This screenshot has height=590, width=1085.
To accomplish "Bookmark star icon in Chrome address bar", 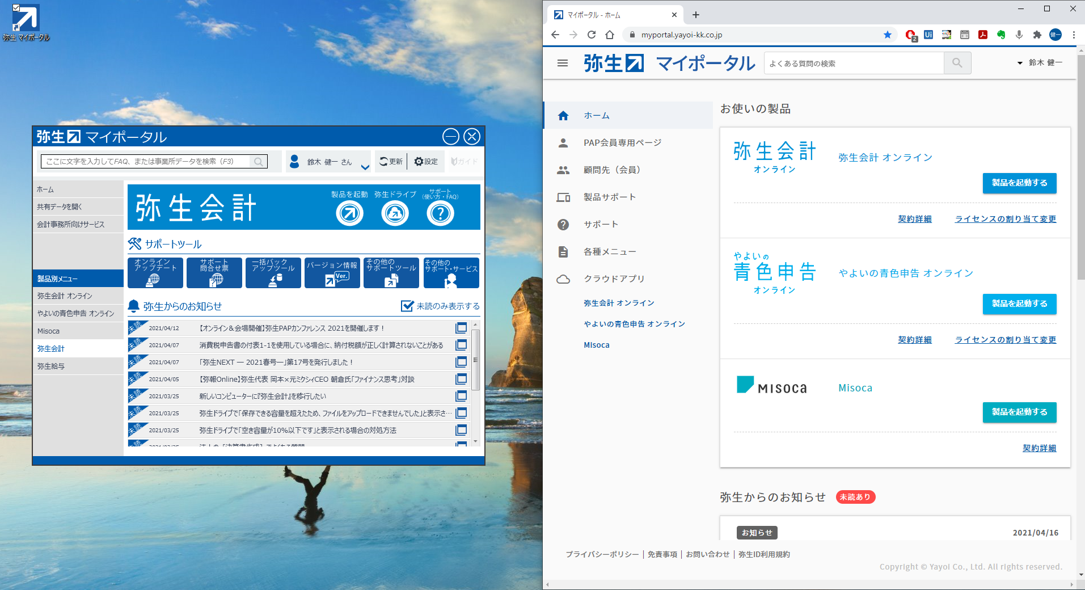I will tap(887, 35).
